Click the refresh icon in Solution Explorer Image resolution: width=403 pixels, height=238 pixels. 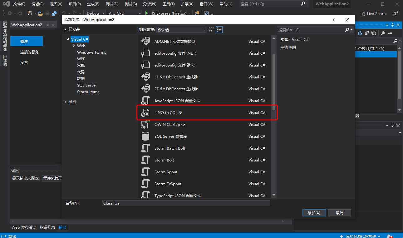click(360, 33)
